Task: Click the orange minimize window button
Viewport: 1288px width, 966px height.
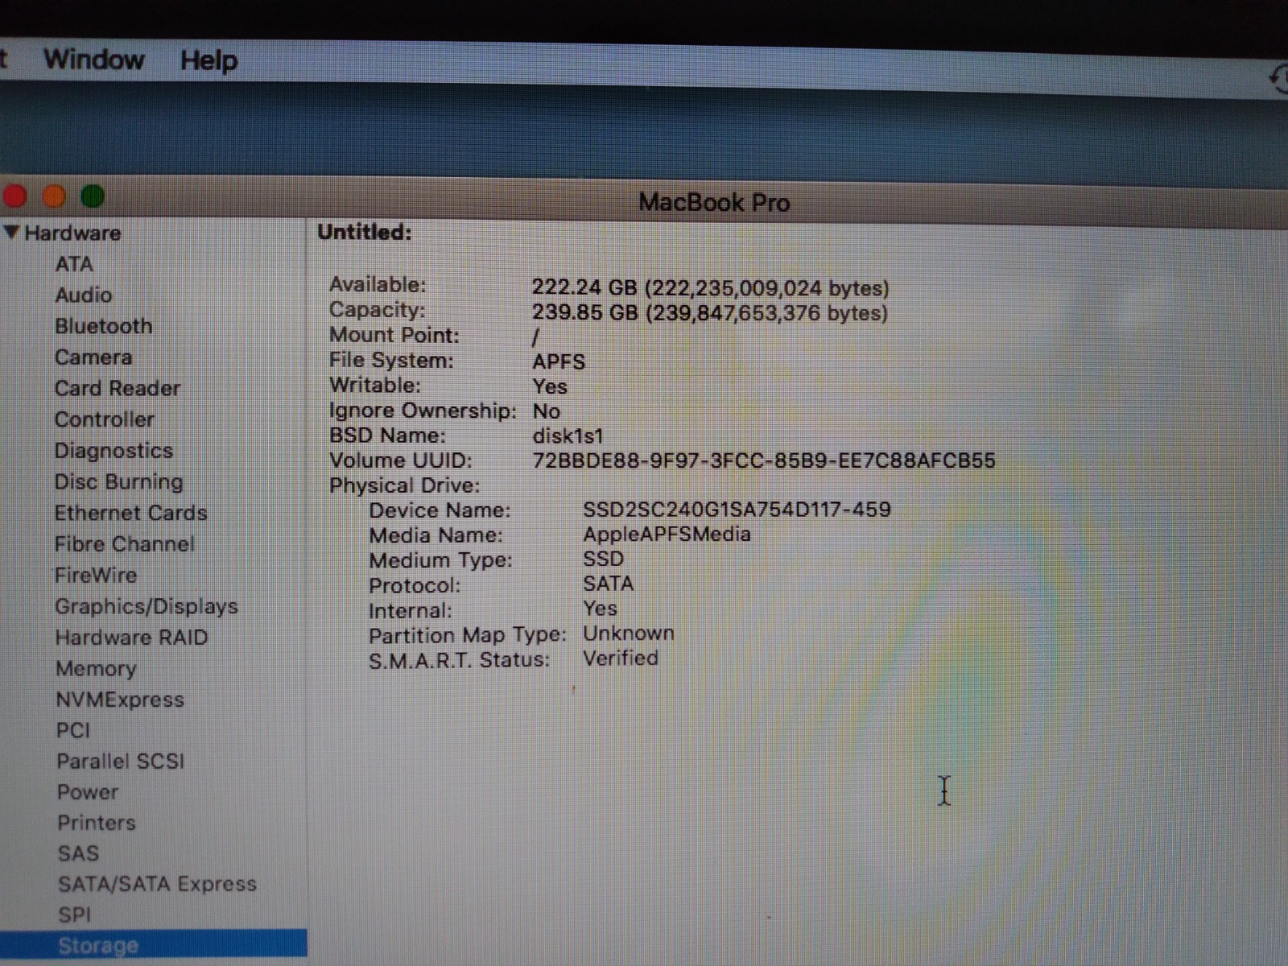Action: pos(54,196)
